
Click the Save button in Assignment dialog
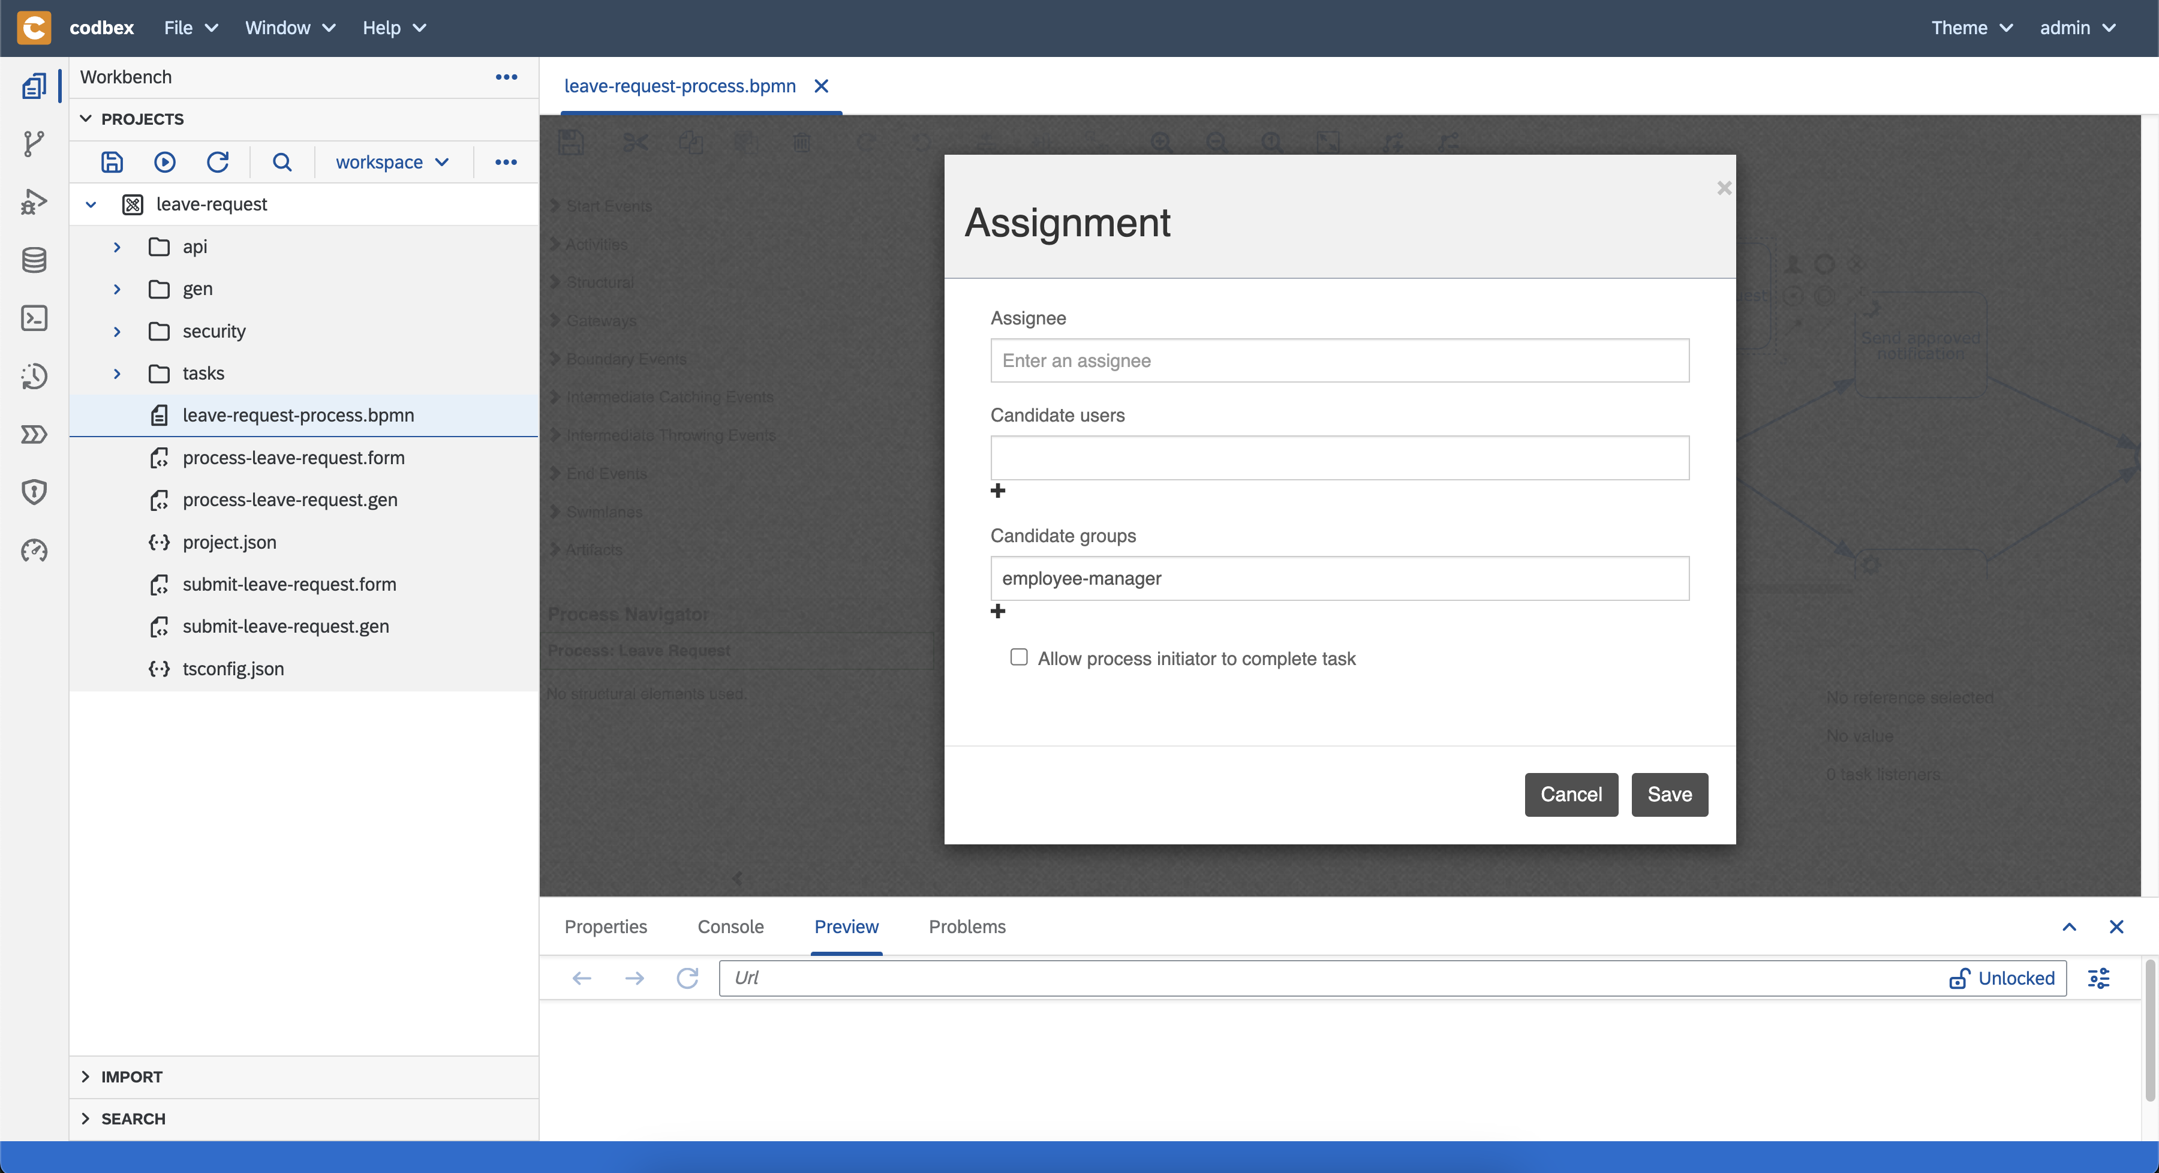click(x=1668, y=794)
